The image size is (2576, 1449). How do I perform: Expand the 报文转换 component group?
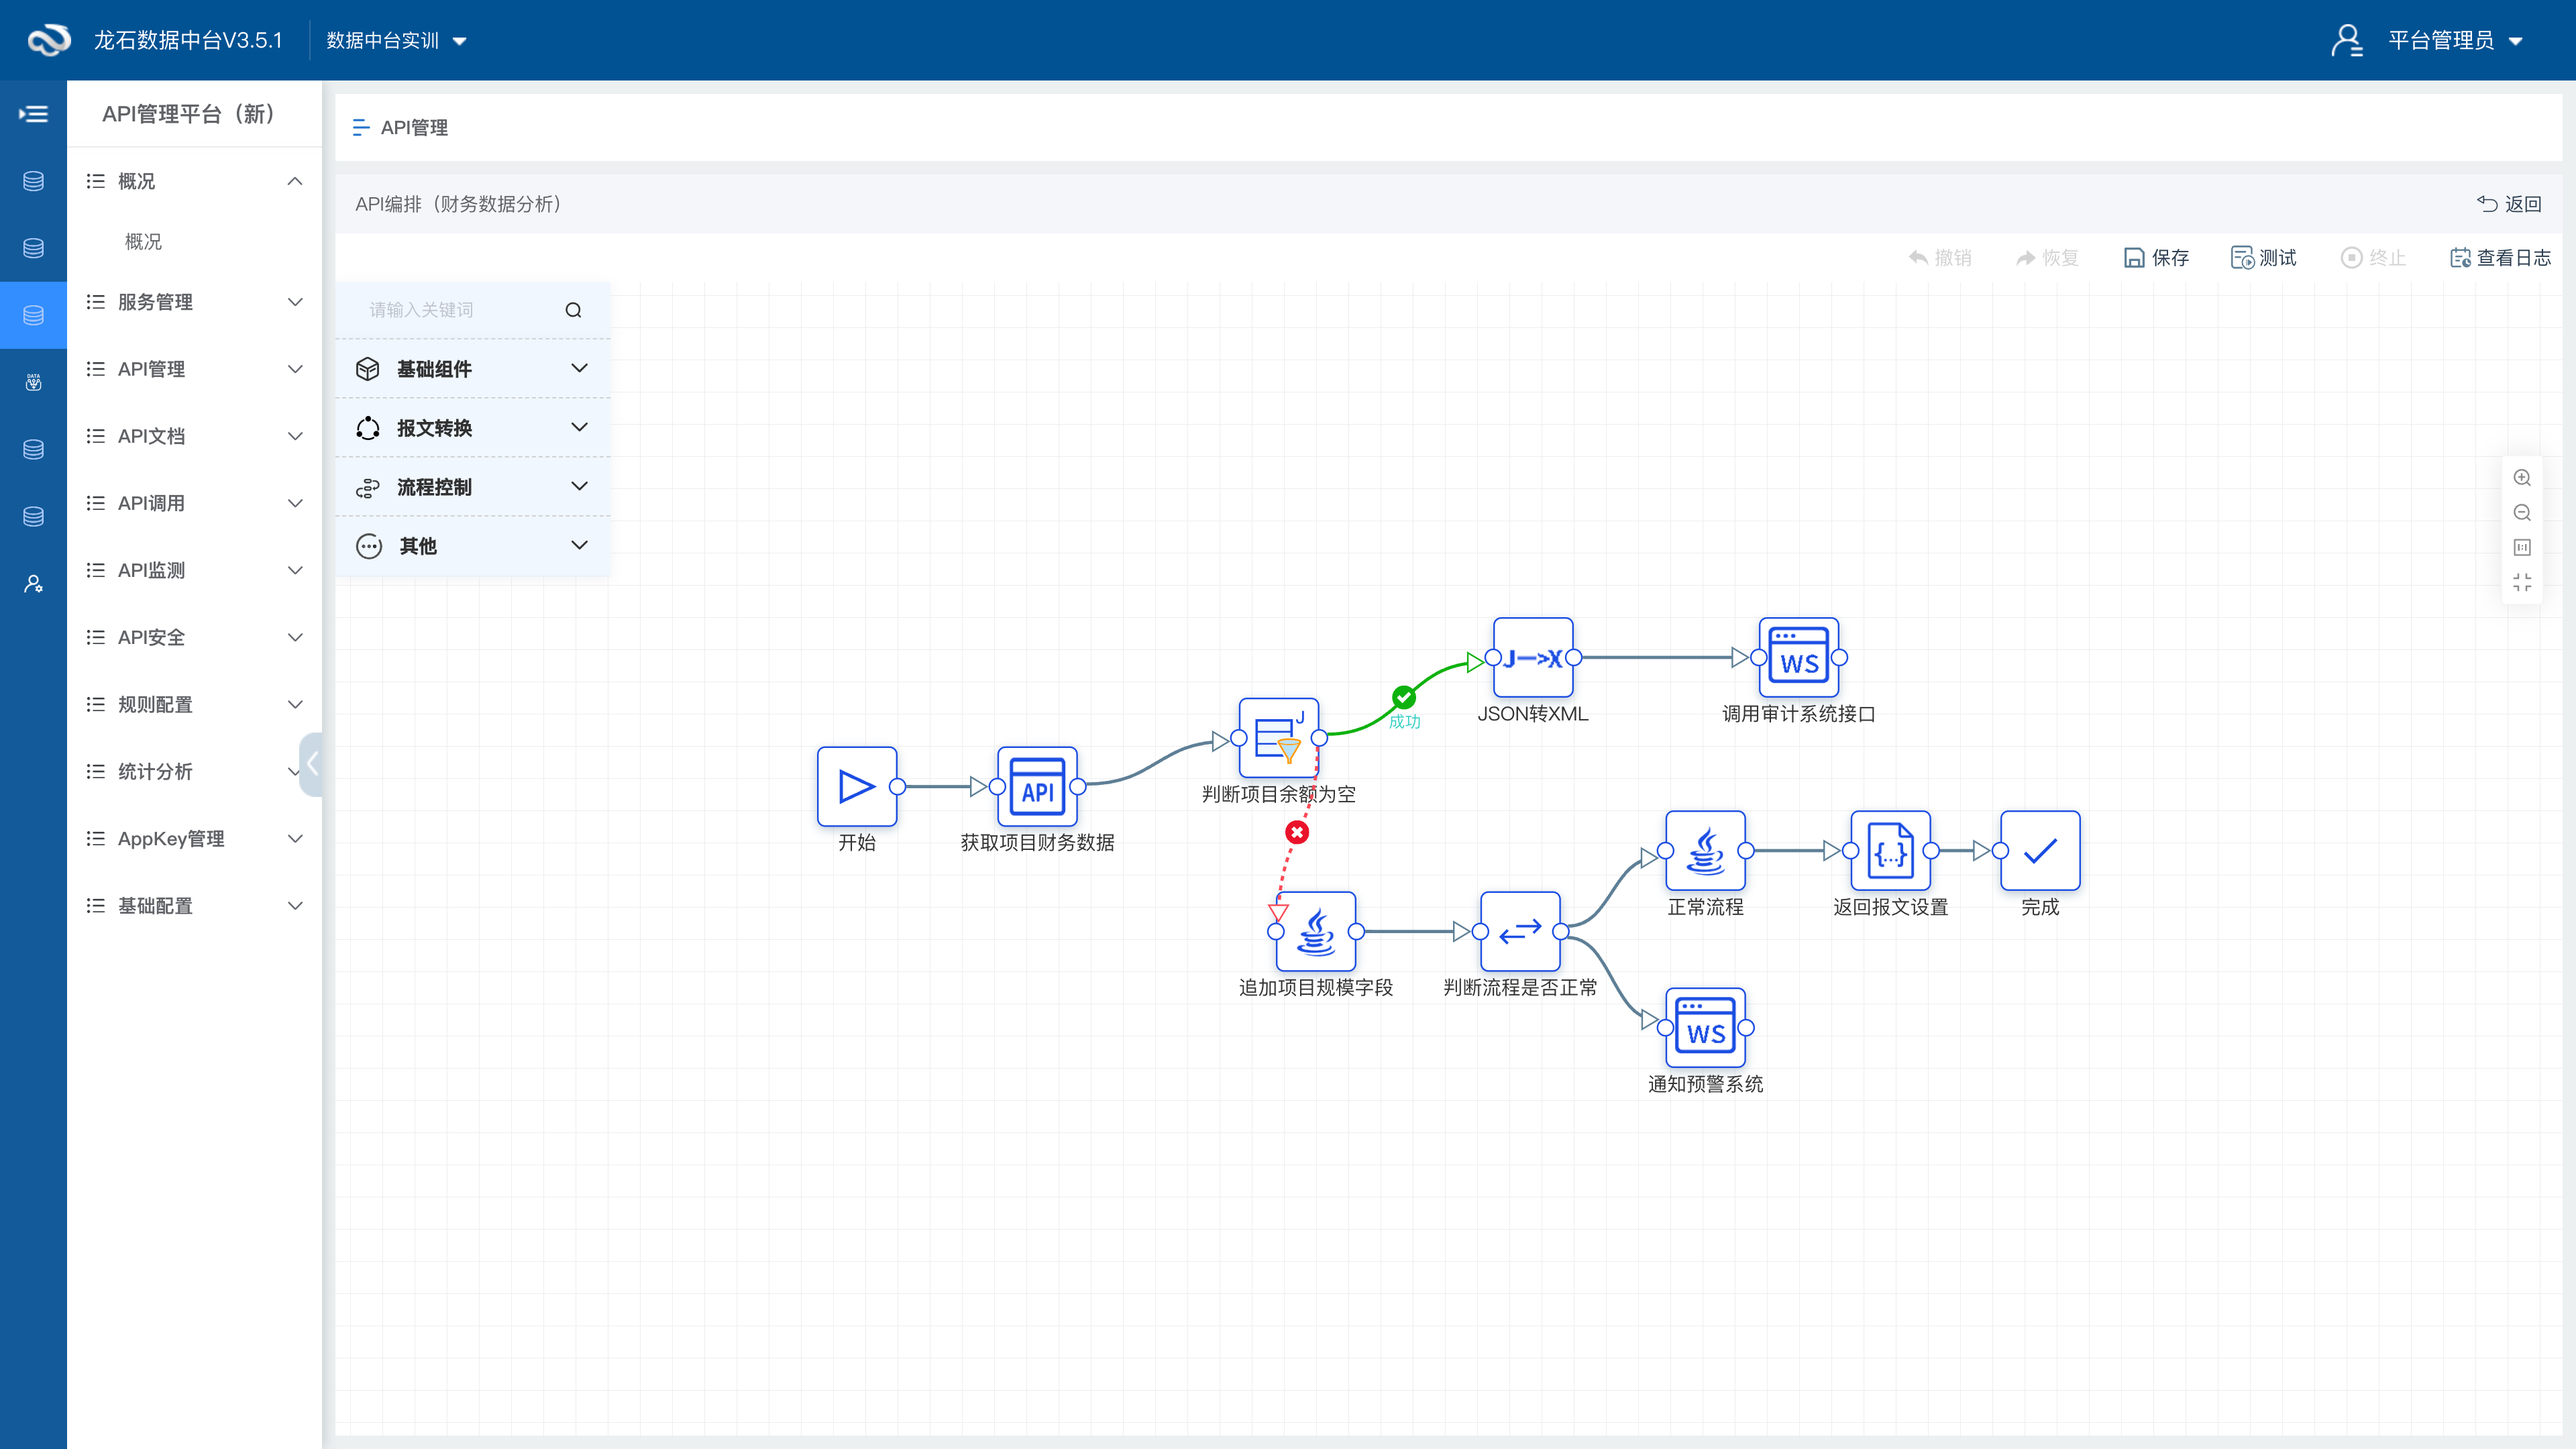click(x=472, y=428)
